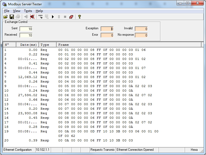Open help via the question mark icon
The width and height of the screenshot is (206, 155).
79,17
